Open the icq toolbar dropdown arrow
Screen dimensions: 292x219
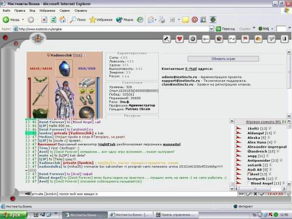272,29
